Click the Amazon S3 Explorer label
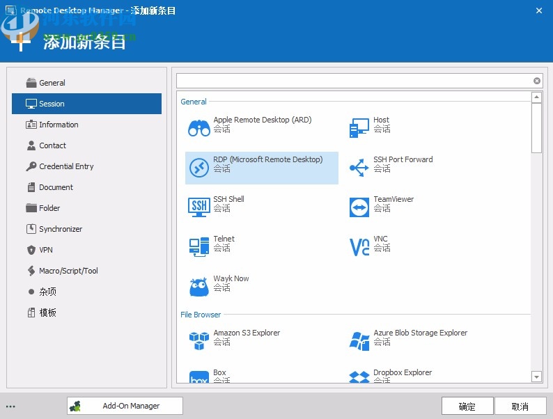The height and width of the screenshot is (419, 553). pos(247,333)
